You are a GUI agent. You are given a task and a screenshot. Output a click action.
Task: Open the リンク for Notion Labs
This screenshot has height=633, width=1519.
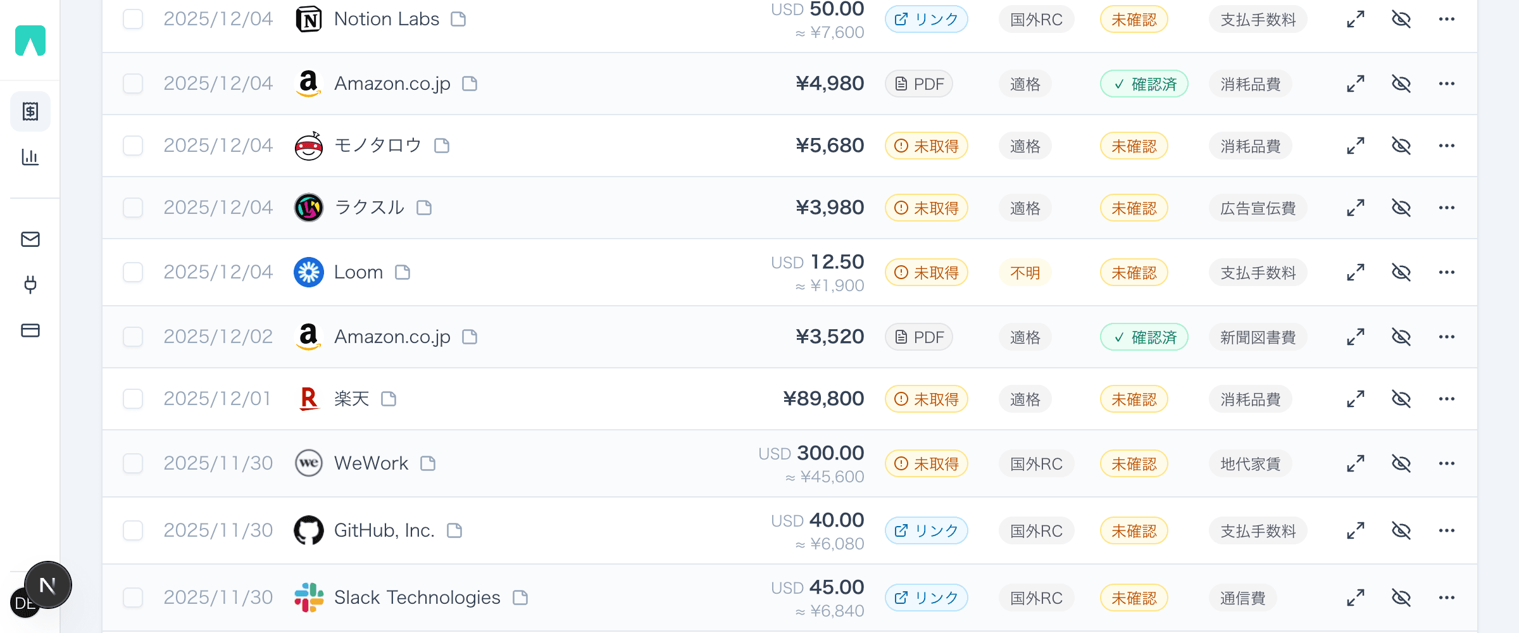[926, 19]
